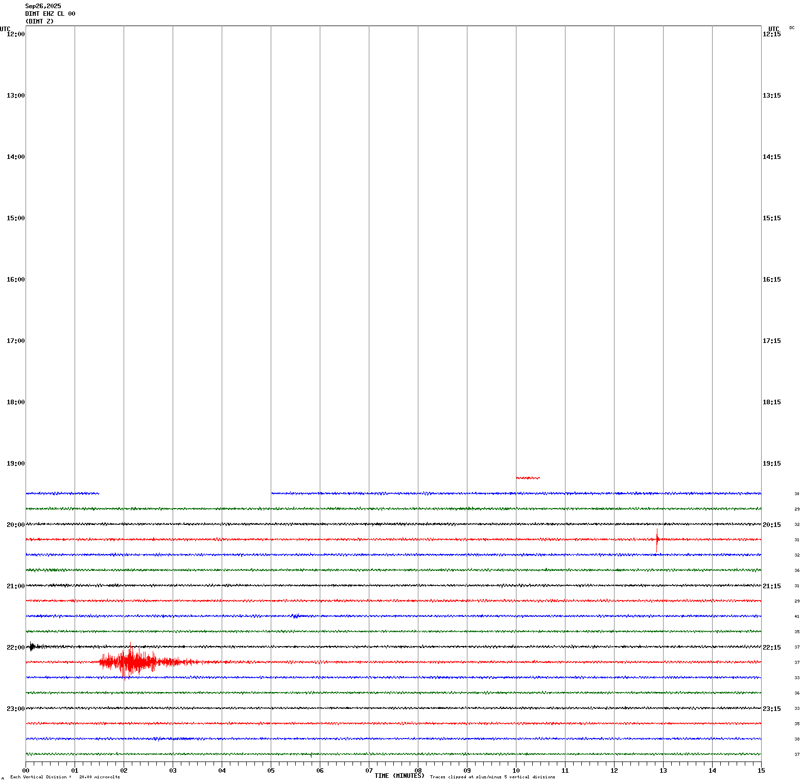The image size is (802, 784).
Task: Select the DIMT EHZ CL 00 station label
Action: coord(50,14)
